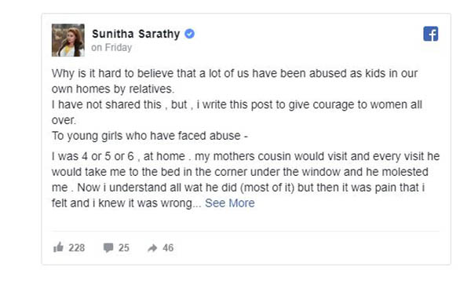
Task: Expand the post with See More
Action: tap(230, 203)
